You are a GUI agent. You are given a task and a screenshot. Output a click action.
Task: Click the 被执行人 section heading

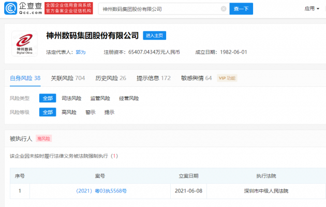pyautogui.click(x=21, y=138)
